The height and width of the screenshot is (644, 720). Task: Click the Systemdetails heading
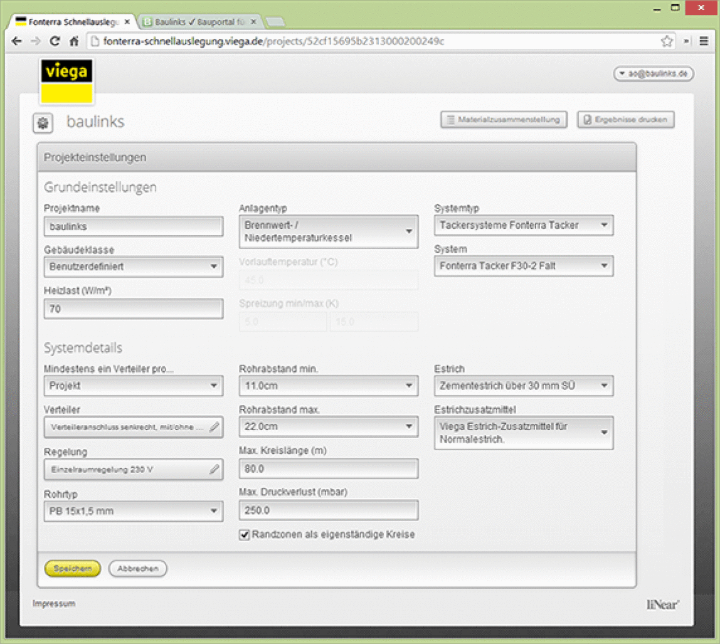pyautogui.click(x=83, y=348)
